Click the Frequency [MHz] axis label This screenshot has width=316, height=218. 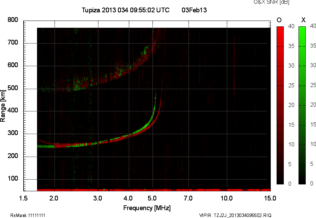click(x=147, y=208)
